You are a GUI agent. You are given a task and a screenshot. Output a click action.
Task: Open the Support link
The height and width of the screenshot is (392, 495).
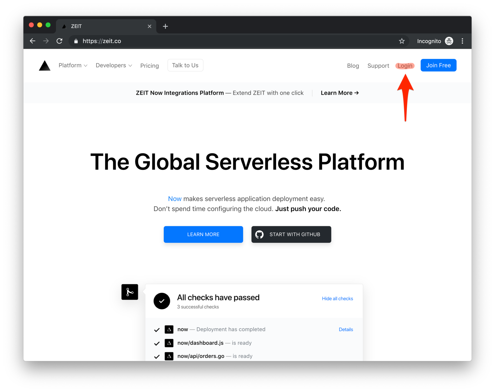pyautogui.click(x=378, y=66)
